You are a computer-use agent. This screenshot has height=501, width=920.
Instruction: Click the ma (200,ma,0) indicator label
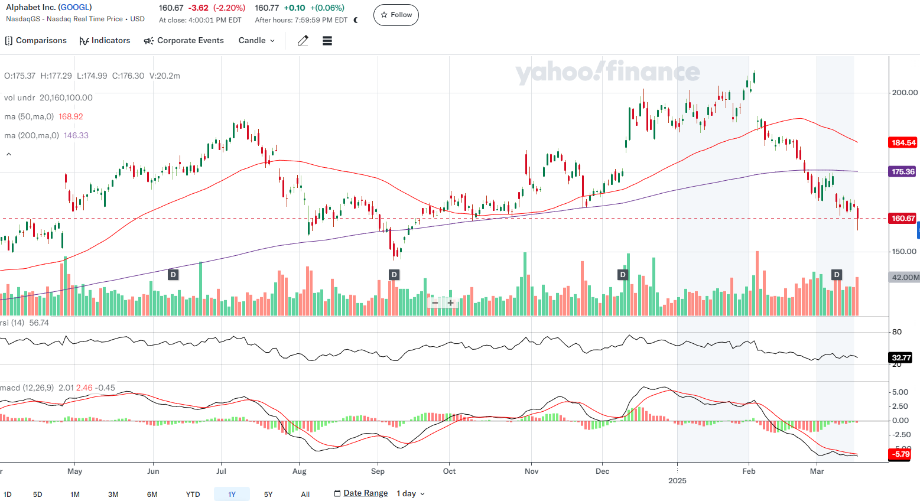[x=31, y=136]
